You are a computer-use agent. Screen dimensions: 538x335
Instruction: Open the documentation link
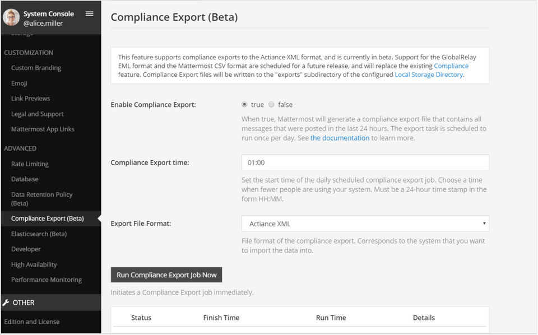pyautogui.click(x=340, y=138)
